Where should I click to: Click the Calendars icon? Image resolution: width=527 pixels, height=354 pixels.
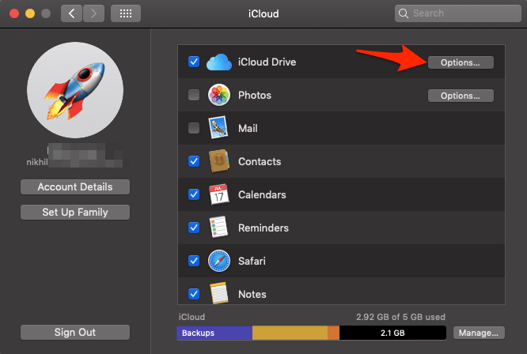[219, 194]
